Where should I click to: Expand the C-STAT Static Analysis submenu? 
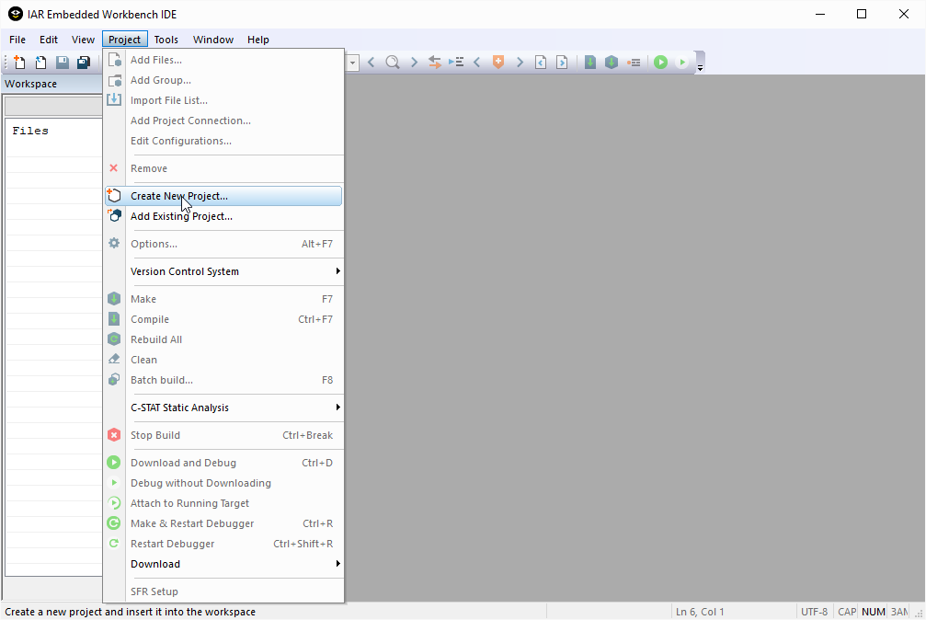point(223,408)
